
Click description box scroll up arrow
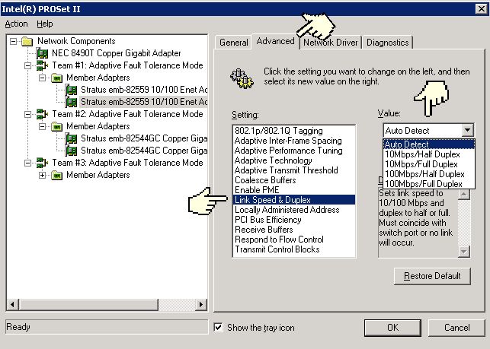pyautogui.click(x=464, y=194)
